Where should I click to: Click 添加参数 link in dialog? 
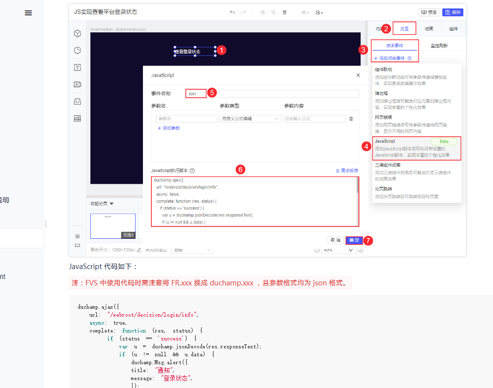[168, 128]
